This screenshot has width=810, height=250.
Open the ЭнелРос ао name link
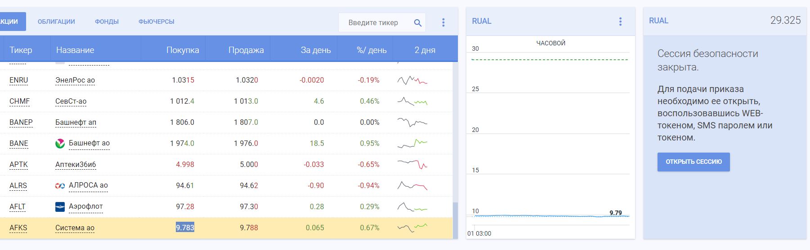(75, 80)
